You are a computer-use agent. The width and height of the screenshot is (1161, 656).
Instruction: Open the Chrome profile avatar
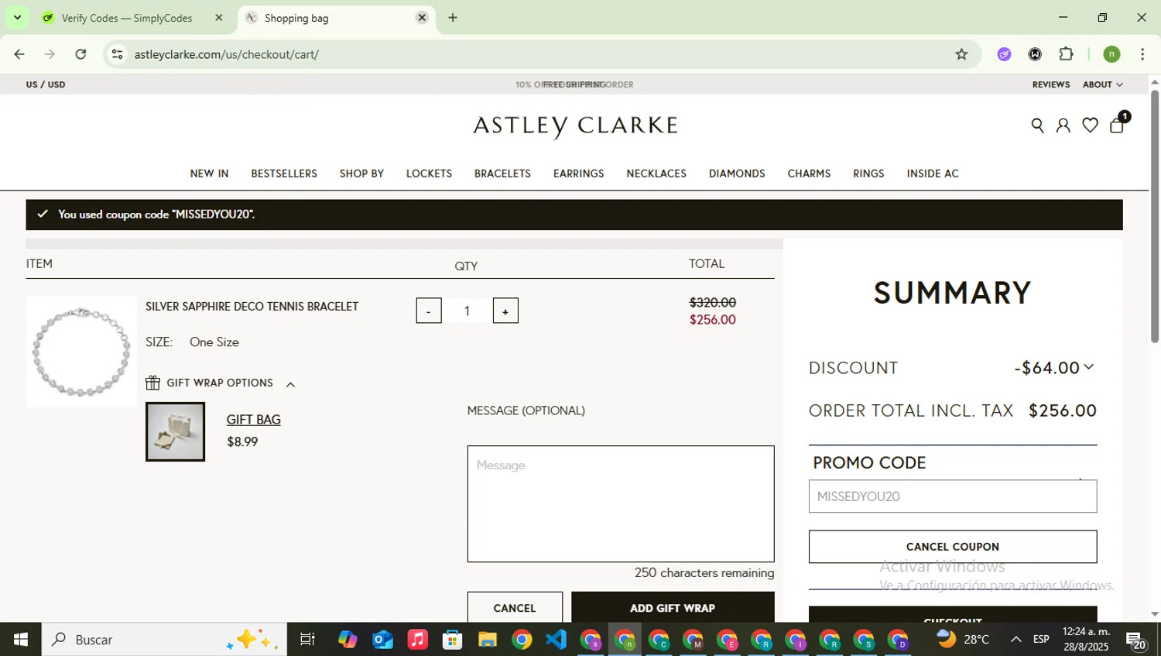[x=1111, y=54]
